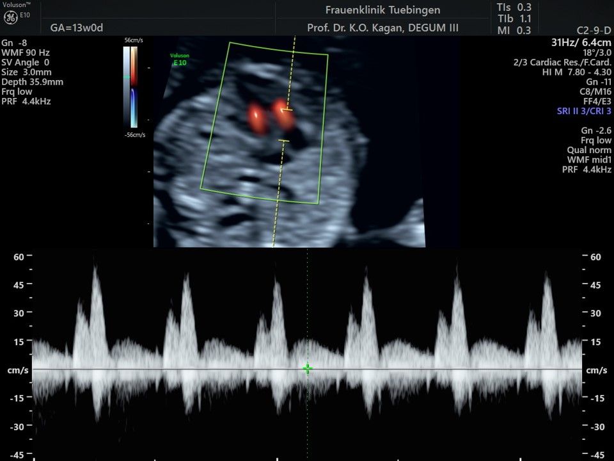Click the left red color flow spot

tap(255, 115)
